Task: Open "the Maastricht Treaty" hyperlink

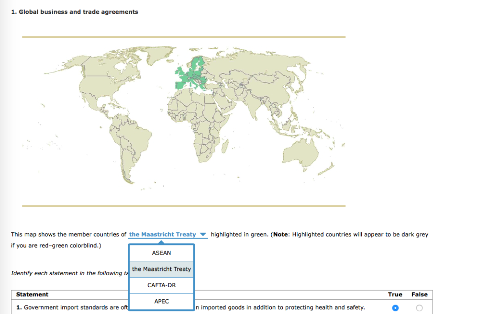Action: tap(164, 234)
